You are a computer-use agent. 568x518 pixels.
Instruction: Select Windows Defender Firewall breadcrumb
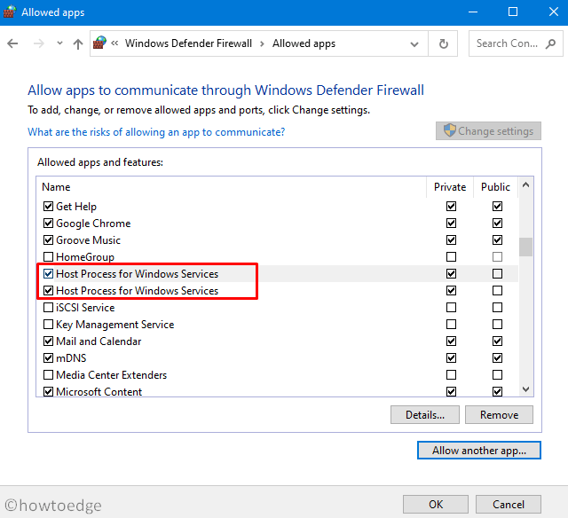(188, 43)
